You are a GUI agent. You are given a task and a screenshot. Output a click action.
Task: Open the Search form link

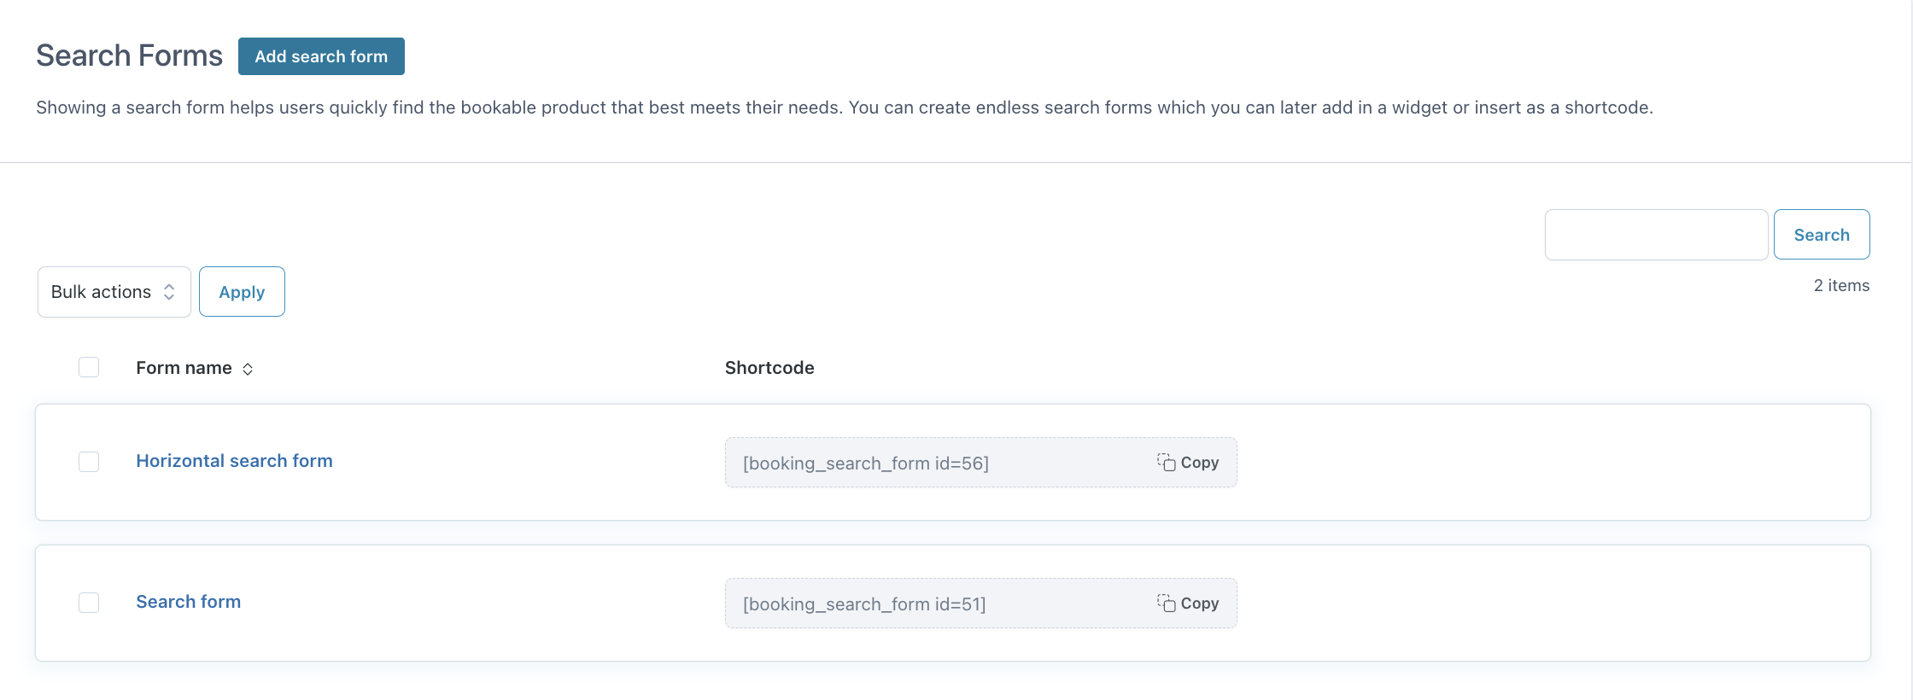click(189, 602)
